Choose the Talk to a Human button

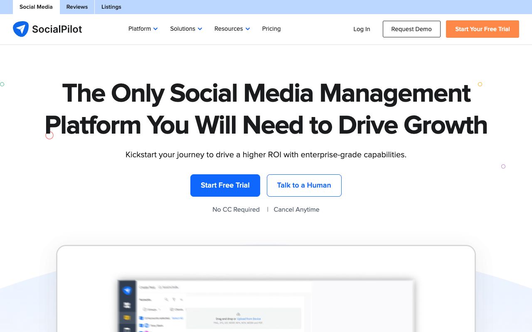(304, 186)
